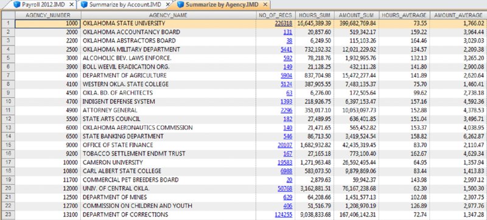
Task: Click hours sum value 3,162,881.51
Action: click(314, 188)
